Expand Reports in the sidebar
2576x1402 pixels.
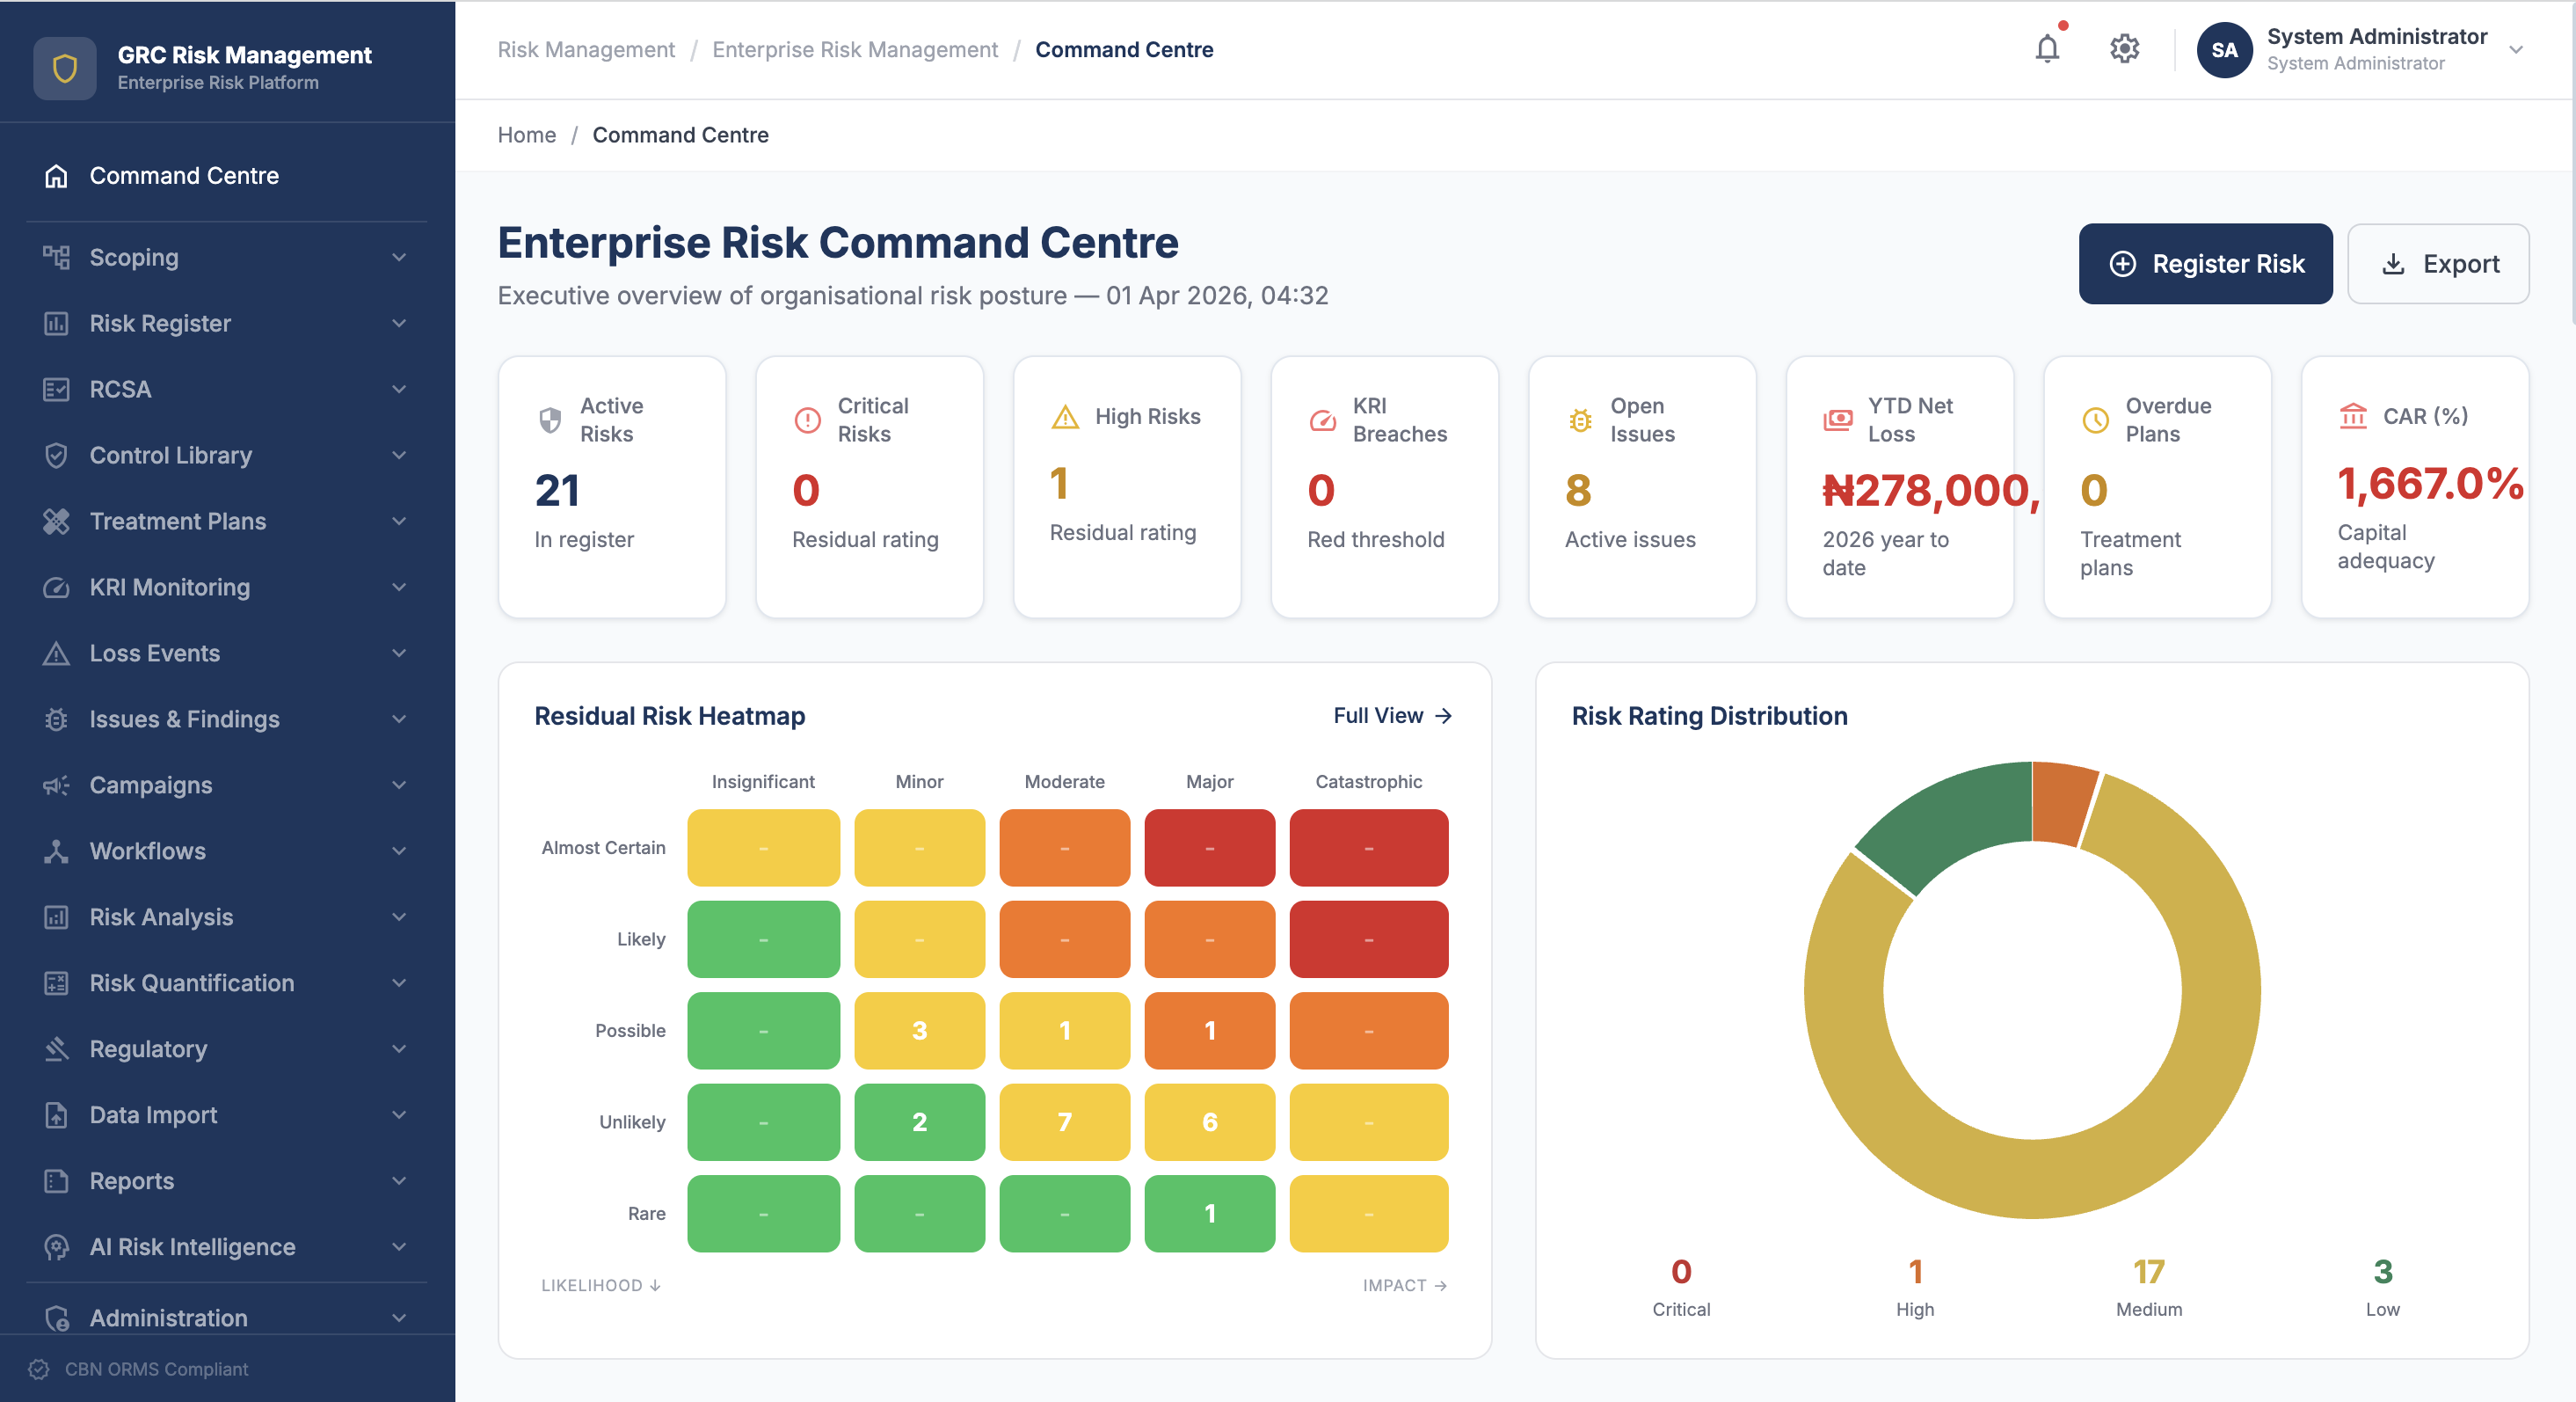(x=400, y=1181)
